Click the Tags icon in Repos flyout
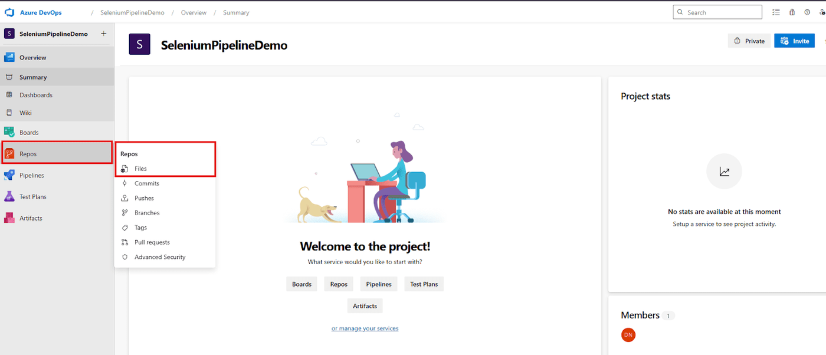Screen dimensions: 826x355 [124, 228]
